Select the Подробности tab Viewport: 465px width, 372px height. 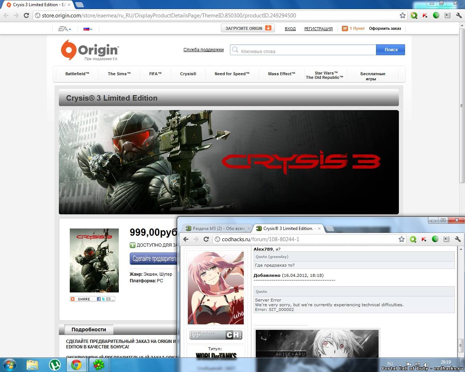pyautogui.click(x=89, y=329)
